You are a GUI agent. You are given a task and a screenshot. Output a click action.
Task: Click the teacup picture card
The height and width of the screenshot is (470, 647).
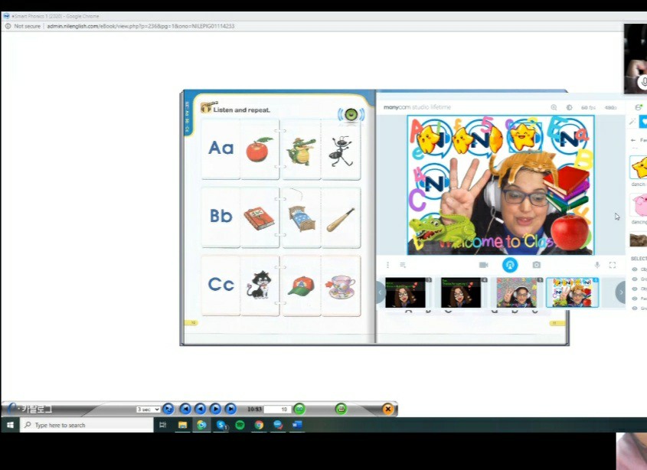coord(341,286)
